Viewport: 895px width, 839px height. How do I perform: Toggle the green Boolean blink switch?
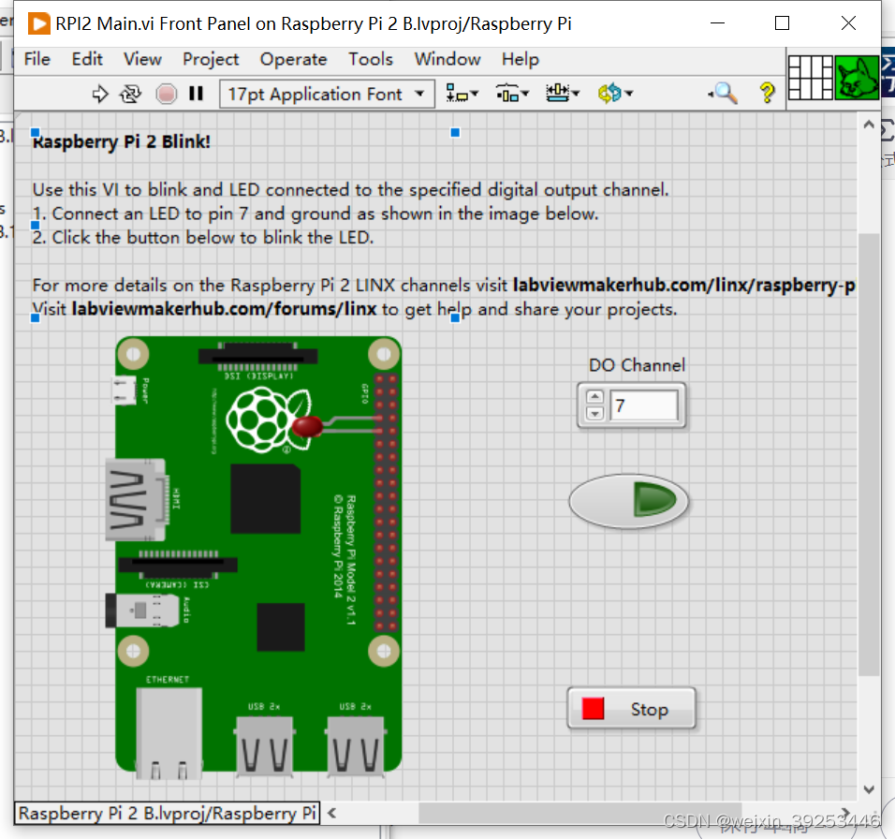(x=629, y=501)
